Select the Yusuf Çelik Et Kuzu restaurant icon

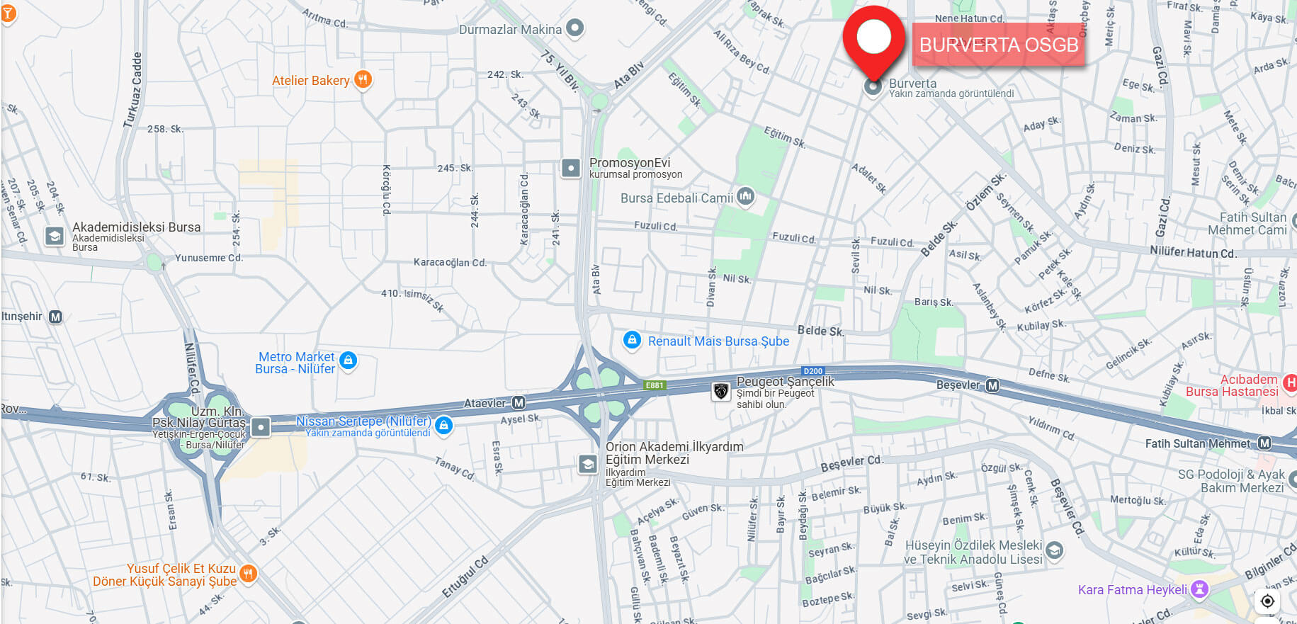click(x=248, y=573)
